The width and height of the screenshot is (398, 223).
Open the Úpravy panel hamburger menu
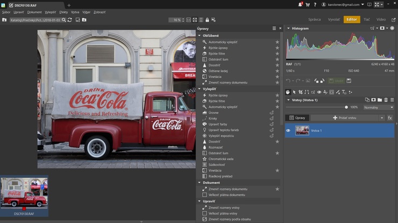(x=274, y=28)
